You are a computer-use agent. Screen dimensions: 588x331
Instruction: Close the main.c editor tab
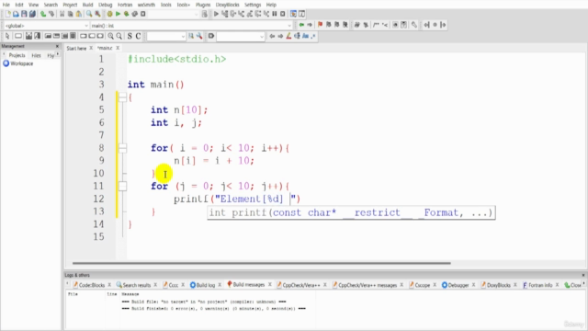(x=118, y=48)
